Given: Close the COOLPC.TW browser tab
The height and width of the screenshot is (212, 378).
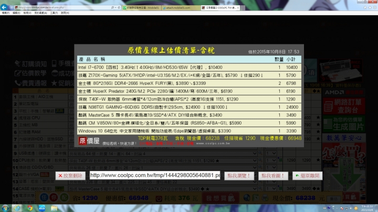Looking at the screenshot, I should tap(238, 8).
